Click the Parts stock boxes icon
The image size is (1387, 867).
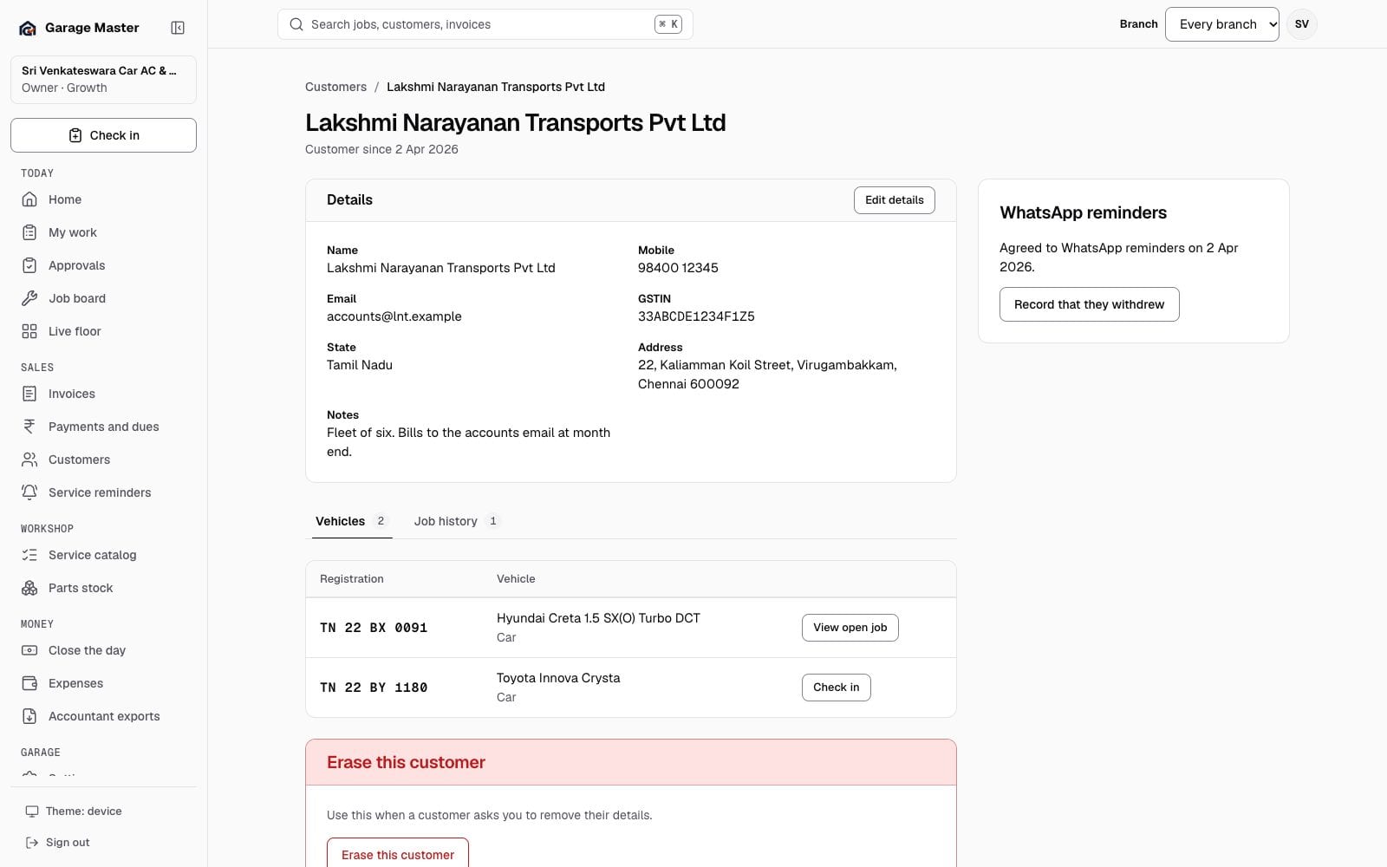(x=29, y=588)
